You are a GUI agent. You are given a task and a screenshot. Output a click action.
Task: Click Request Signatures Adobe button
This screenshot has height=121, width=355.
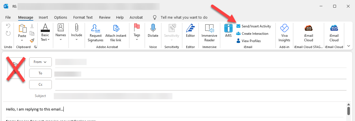tap(96, 33)
